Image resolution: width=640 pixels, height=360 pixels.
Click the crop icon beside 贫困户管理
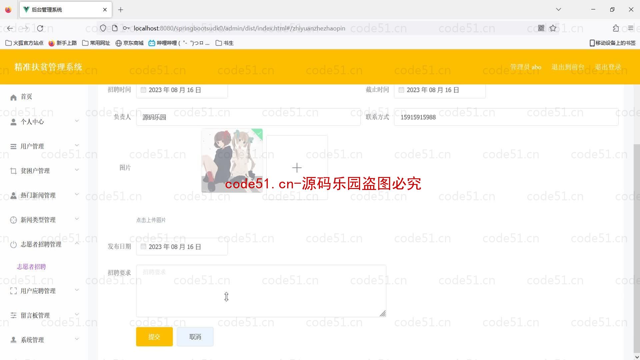pos(13,171)
